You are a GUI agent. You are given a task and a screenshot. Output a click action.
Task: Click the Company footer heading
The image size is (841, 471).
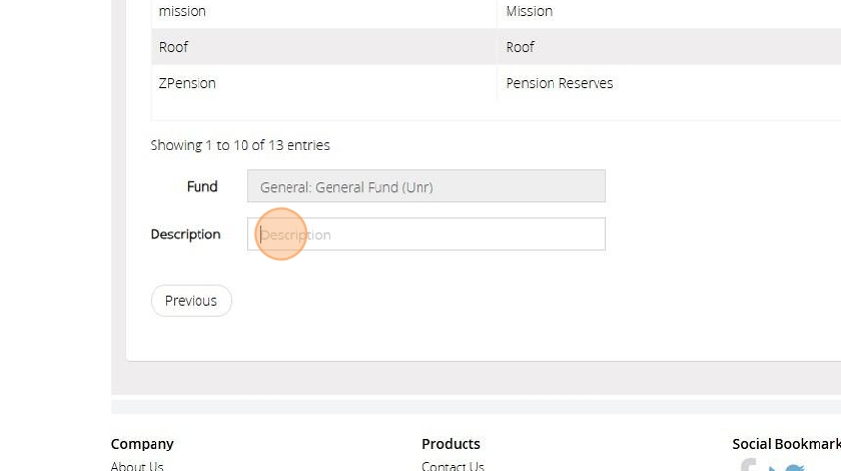(x=143, y=443)
